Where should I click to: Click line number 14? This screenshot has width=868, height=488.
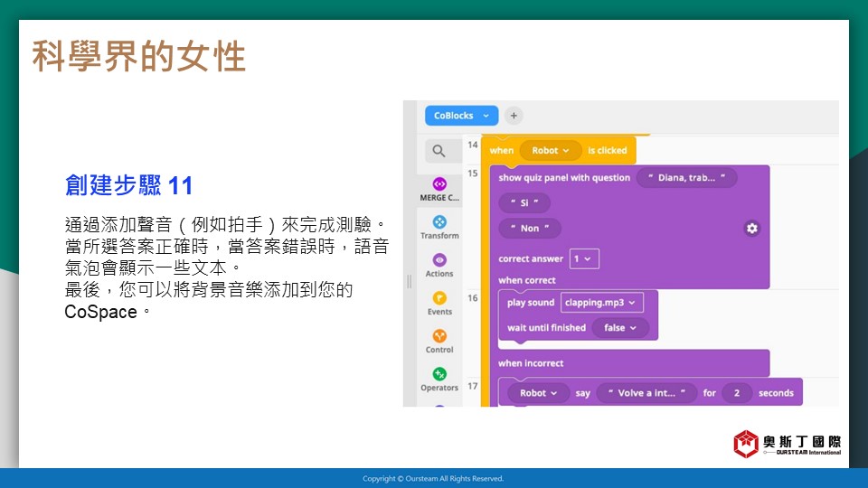pos(472,145)
